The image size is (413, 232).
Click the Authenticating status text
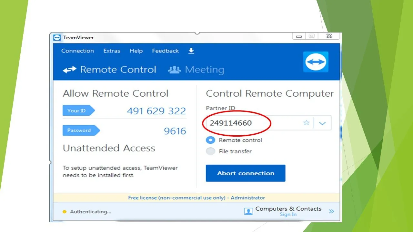tap(91, 212)
